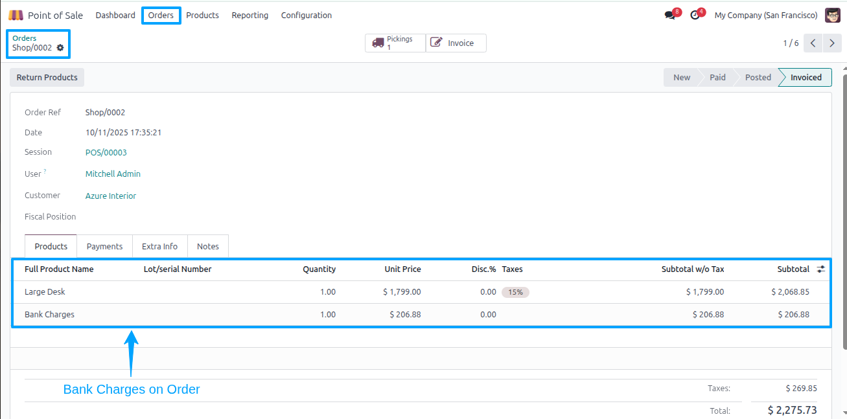The image size is (847, 419).
Task: Go to the previous order record
Action: point(814,43)
